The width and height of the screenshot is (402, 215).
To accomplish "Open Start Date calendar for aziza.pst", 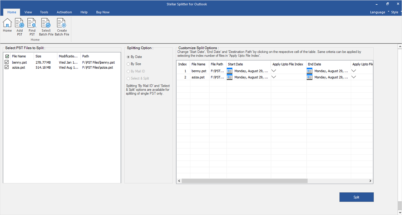I will pyautogui.click(x=230, y=77).
